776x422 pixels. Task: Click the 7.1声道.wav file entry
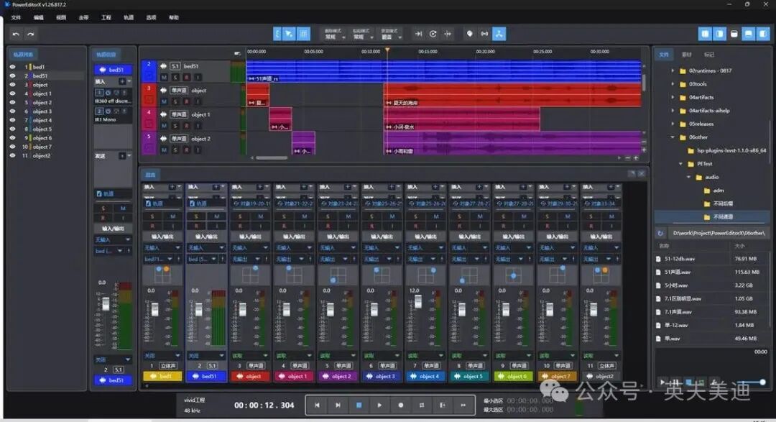click(711, 312)
